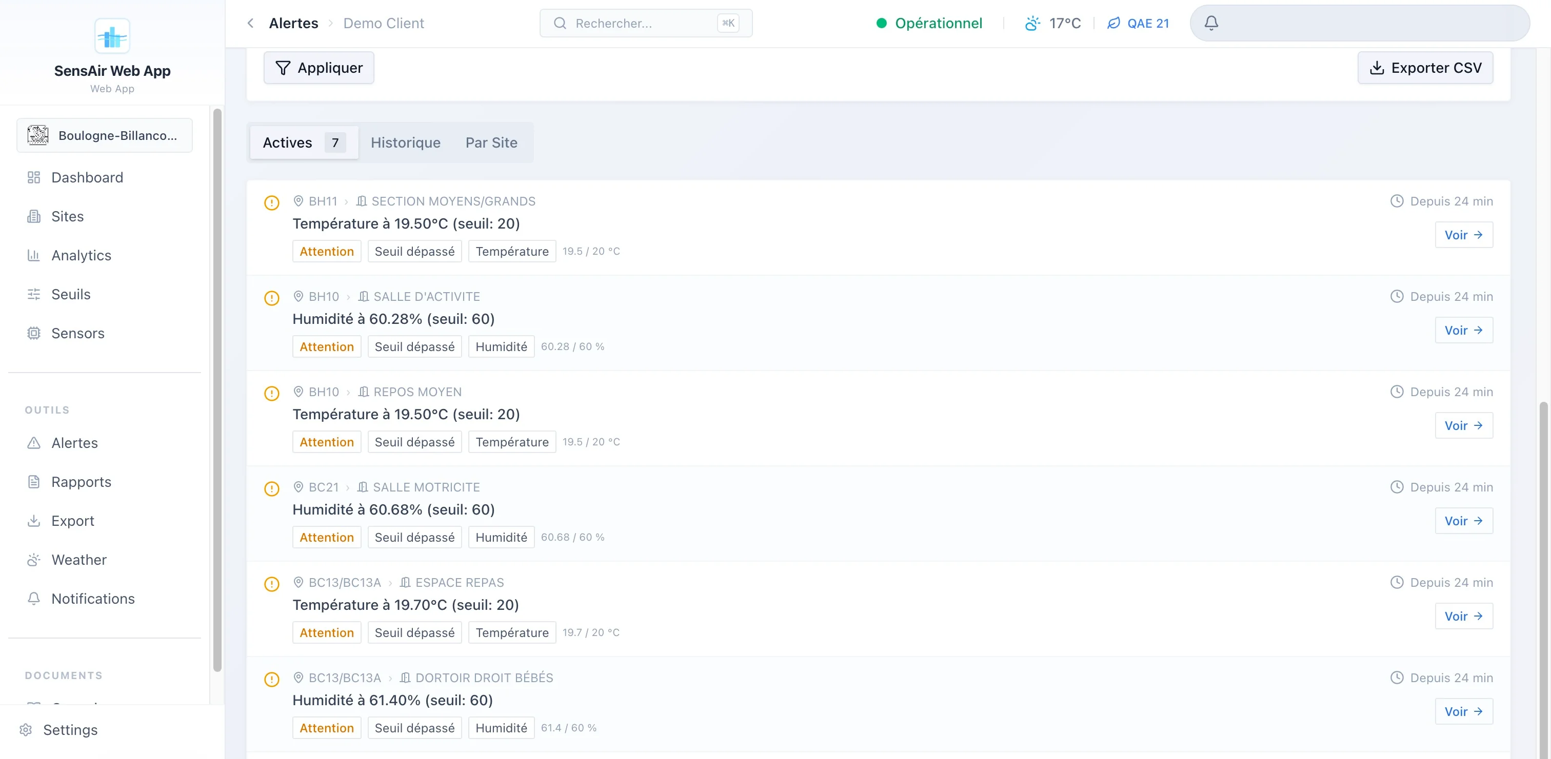This screenshot has height=759, width=1551.
Task: Open the Dashboard grid icon
Action: [34, 177]
